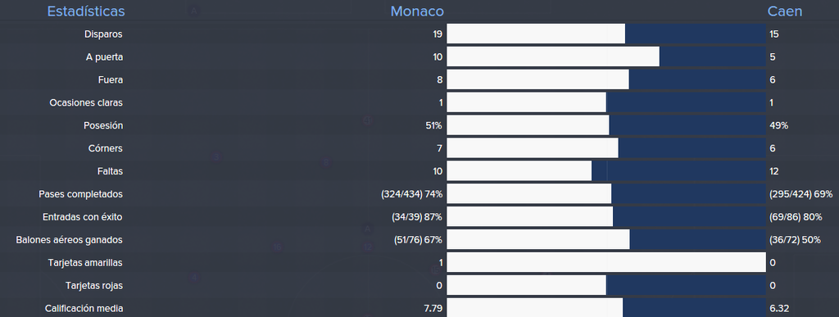Screen dimensions: 839x317
Task: Open the Caen team header link
Action: pos(784,11)
